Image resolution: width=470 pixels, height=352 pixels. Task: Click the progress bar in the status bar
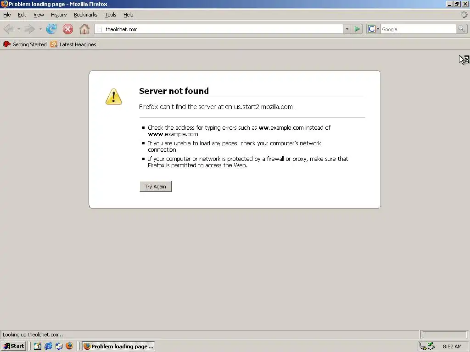click(444, 334)
